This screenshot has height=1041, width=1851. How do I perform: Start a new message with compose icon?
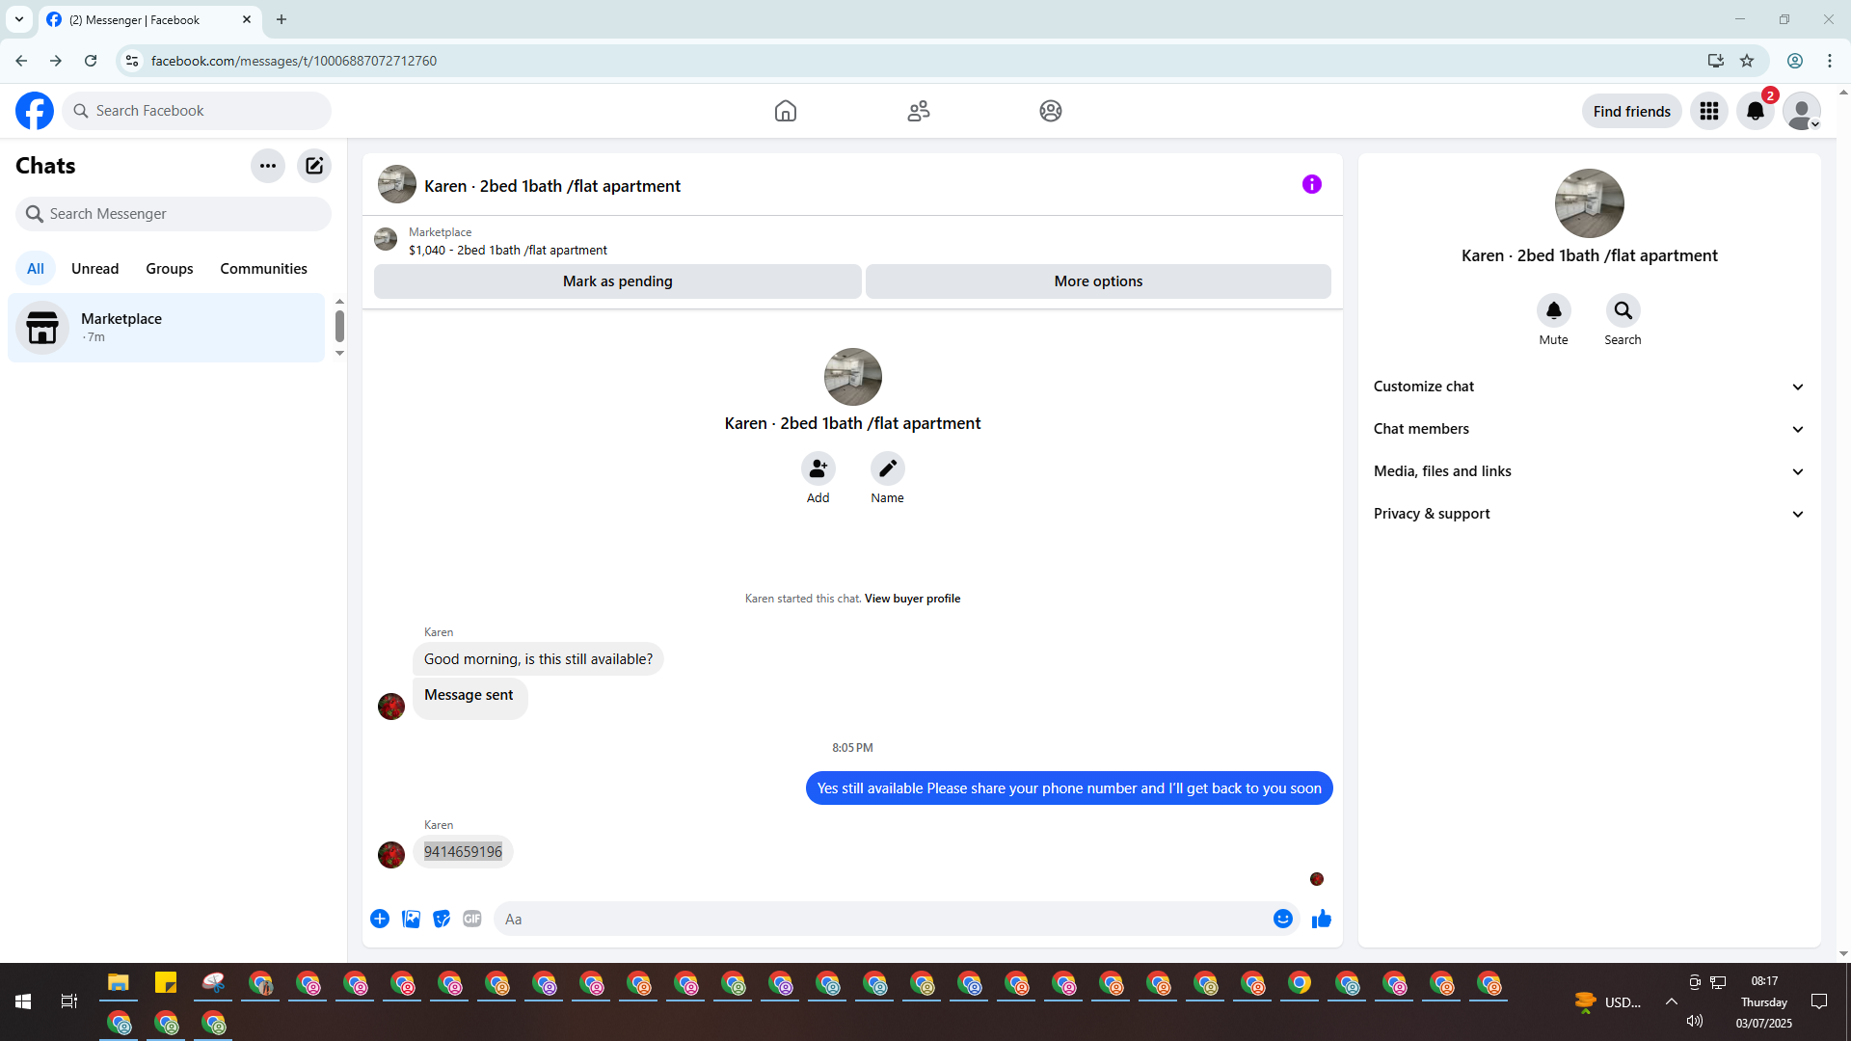[x=314, y=166]
